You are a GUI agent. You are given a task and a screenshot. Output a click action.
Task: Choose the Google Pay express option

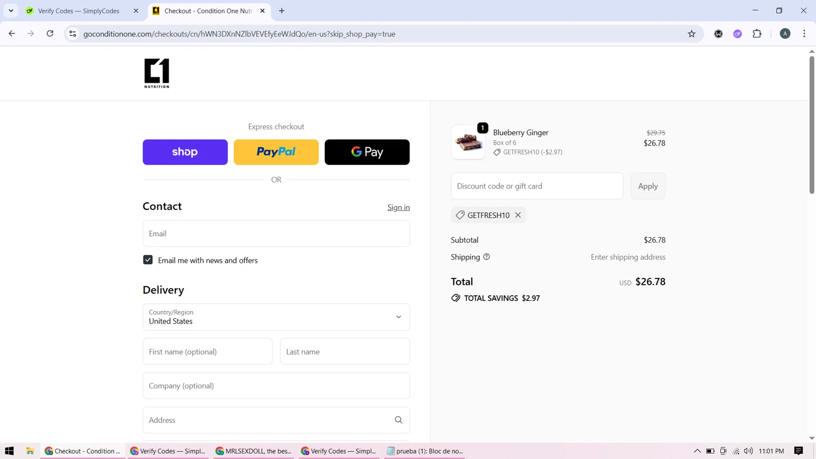367,152
